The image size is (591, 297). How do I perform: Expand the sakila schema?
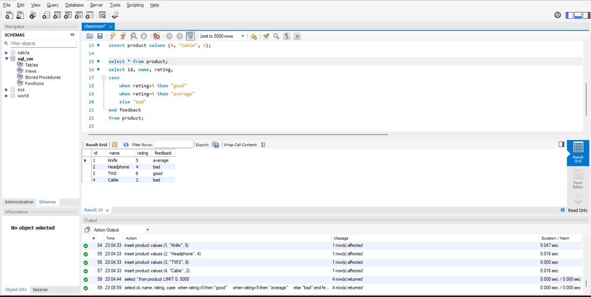point(6,53)
